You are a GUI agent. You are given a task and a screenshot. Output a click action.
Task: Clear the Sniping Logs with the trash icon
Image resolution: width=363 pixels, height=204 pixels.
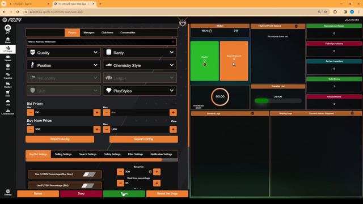(x=352, y=113)
